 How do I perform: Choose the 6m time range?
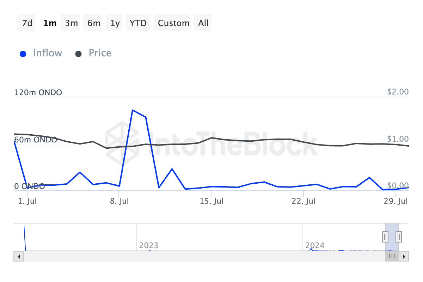click(x=93, y=23)
